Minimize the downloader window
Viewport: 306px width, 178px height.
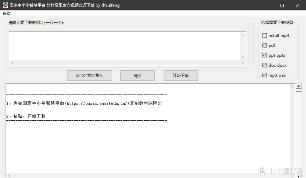(267, 5)
